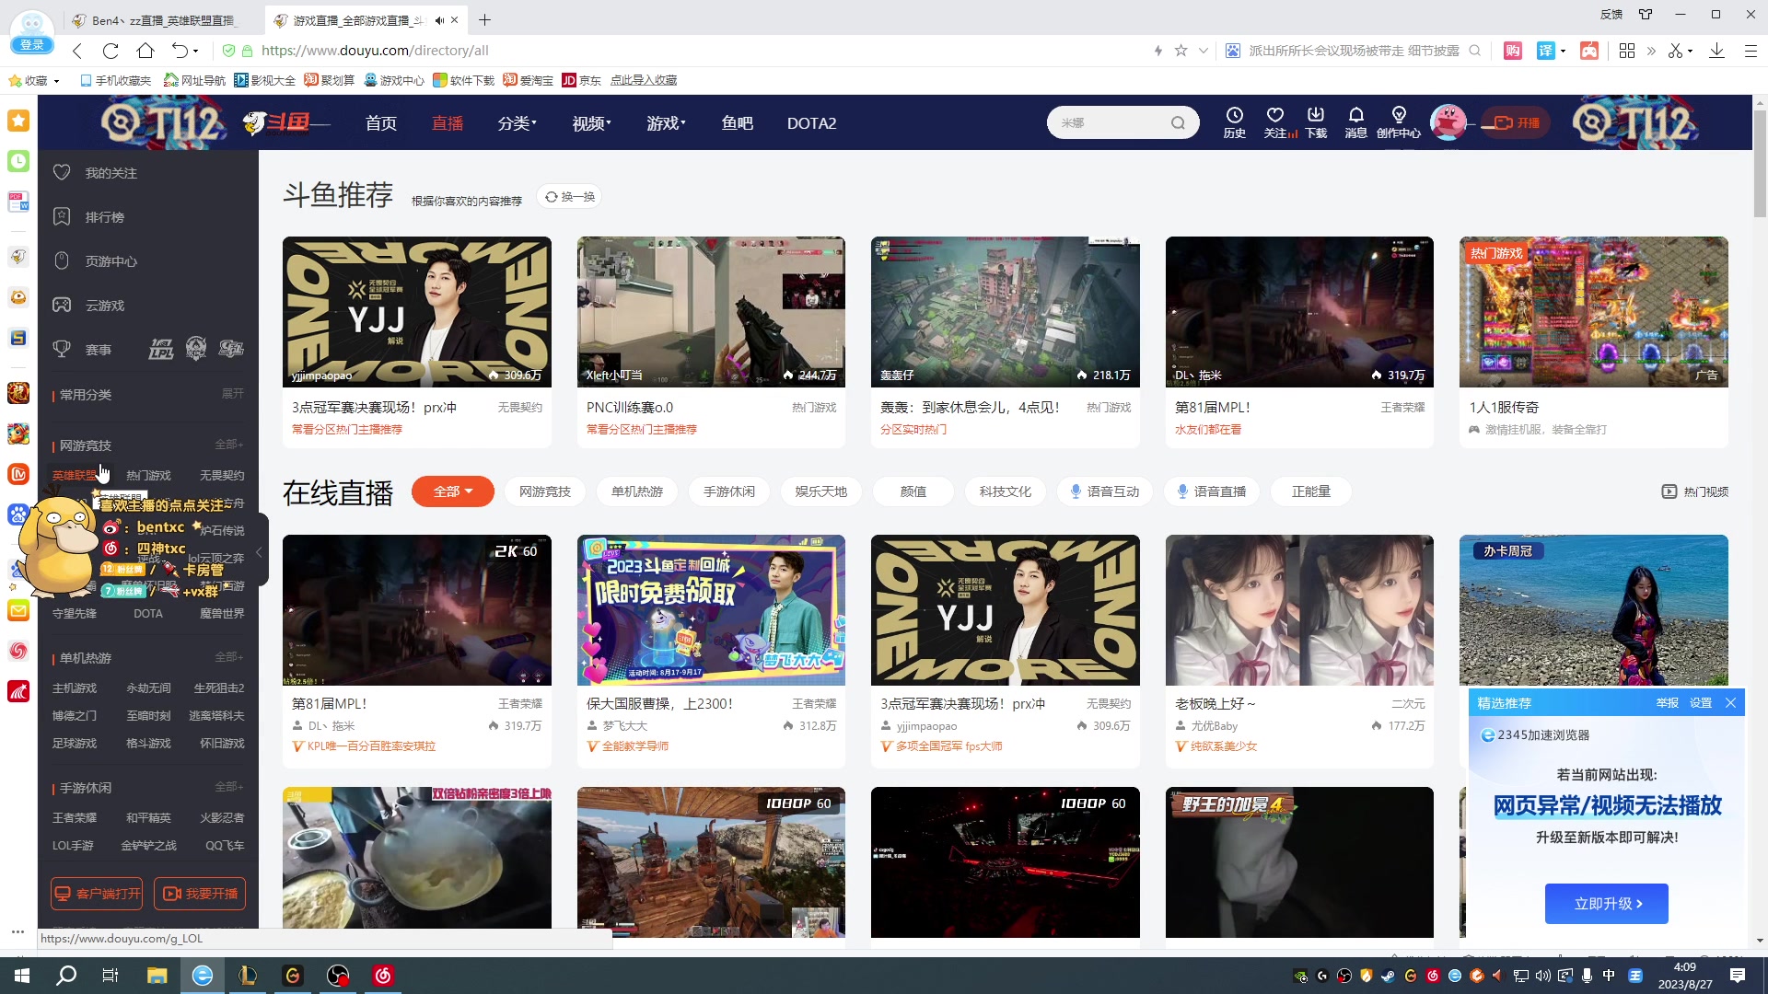The image size is (1768, 994).
Task: Open the 收藏 bookmarks dropdown
Action: pos(35,81)
